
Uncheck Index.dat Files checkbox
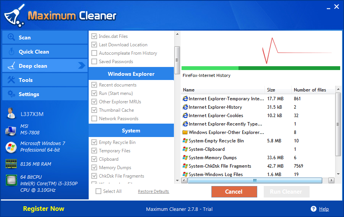click(94, 36)
